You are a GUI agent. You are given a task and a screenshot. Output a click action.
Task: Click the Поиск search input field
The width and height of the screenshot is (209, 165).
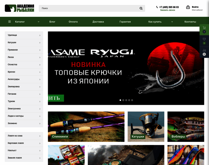[x=92, y=8]
